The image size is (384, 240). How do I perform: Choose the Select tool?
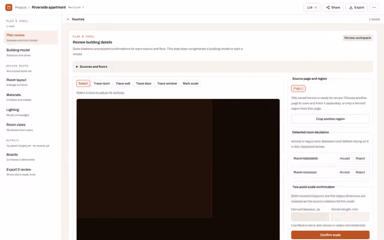click(x=83, y=83)
